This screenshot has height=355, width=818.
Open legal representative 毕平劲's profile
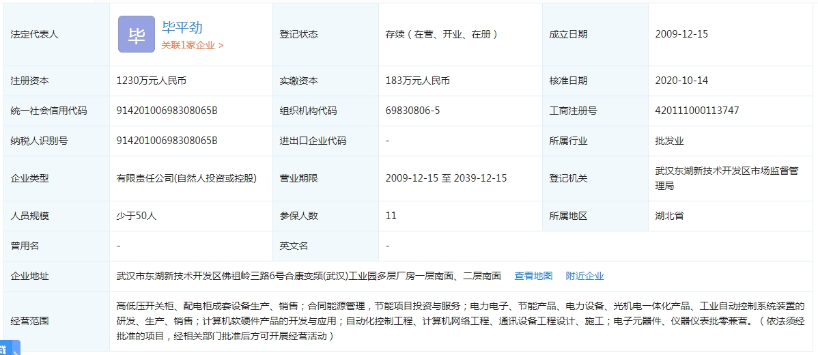[182, 27]
